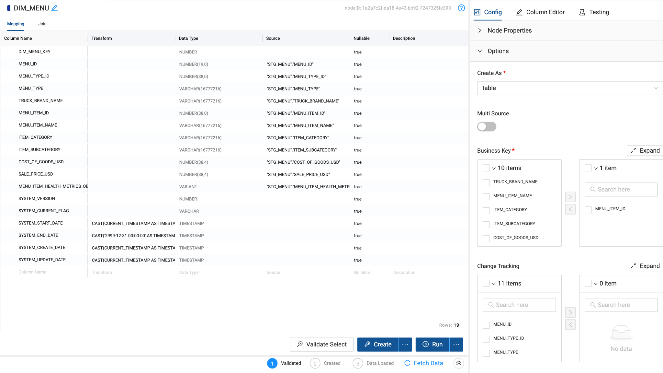This screenshot has height=373, width=663.
Task: Collapse the bottom status panel double chevron
Action: (x=459, y=363)
